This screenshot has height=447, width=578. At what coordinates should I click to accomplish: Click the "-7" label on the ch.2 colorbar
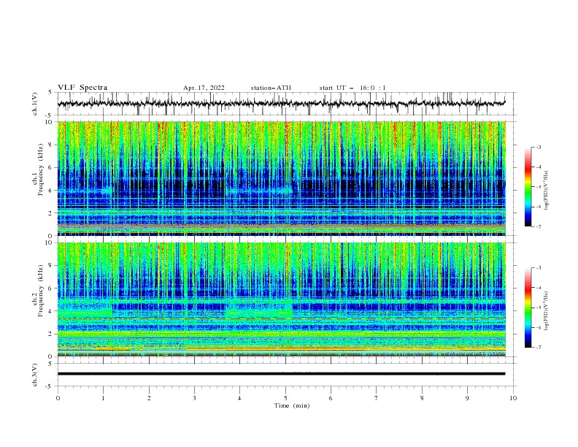pos(538,347)
